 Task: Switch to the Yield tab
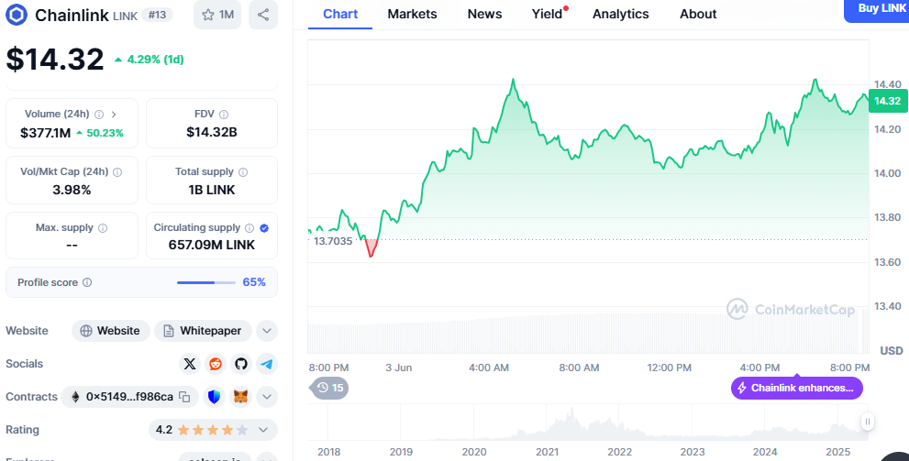(548, 14)
